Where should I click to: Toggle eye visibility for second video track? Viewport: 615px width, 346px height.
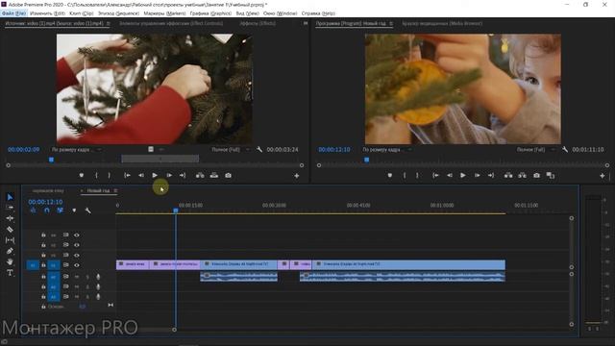coord(77,245)
